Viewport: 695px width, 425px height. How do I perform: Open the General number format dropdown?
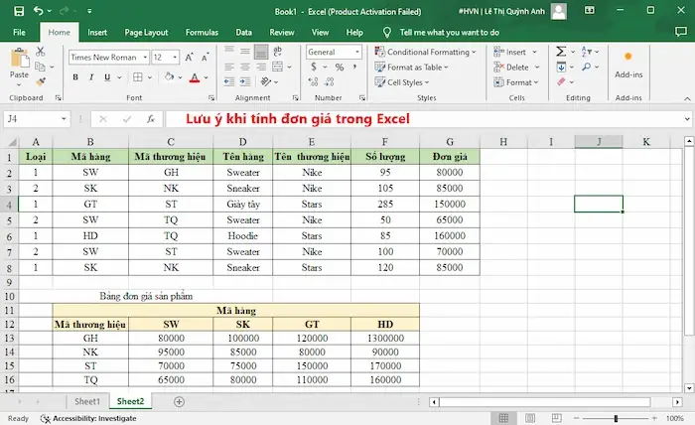click(356, 52)
